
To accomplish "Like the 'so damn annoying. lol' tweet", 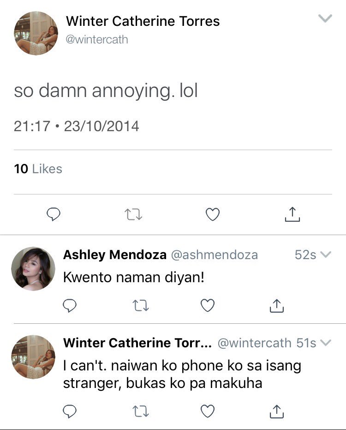I will tap(213, 214).
